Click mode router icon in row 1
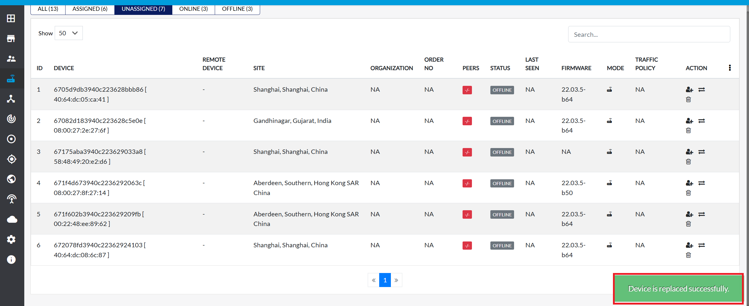749x306 pixels. tap(609, 90)
